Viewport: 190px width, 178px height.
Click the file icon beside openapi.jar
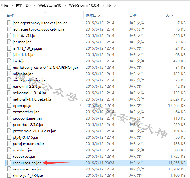pos(9,105)
